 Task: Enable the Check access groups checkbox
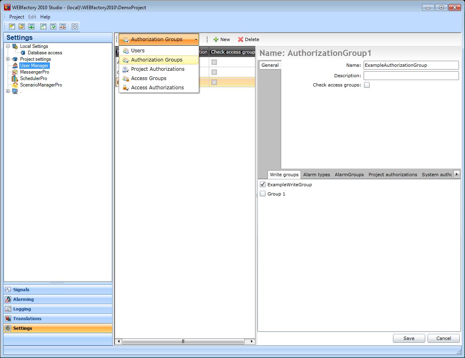click(x=367, y=85)
